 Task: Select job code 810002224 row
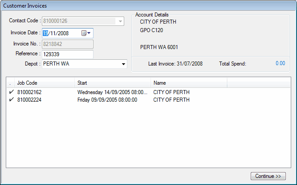coord(29,100)
